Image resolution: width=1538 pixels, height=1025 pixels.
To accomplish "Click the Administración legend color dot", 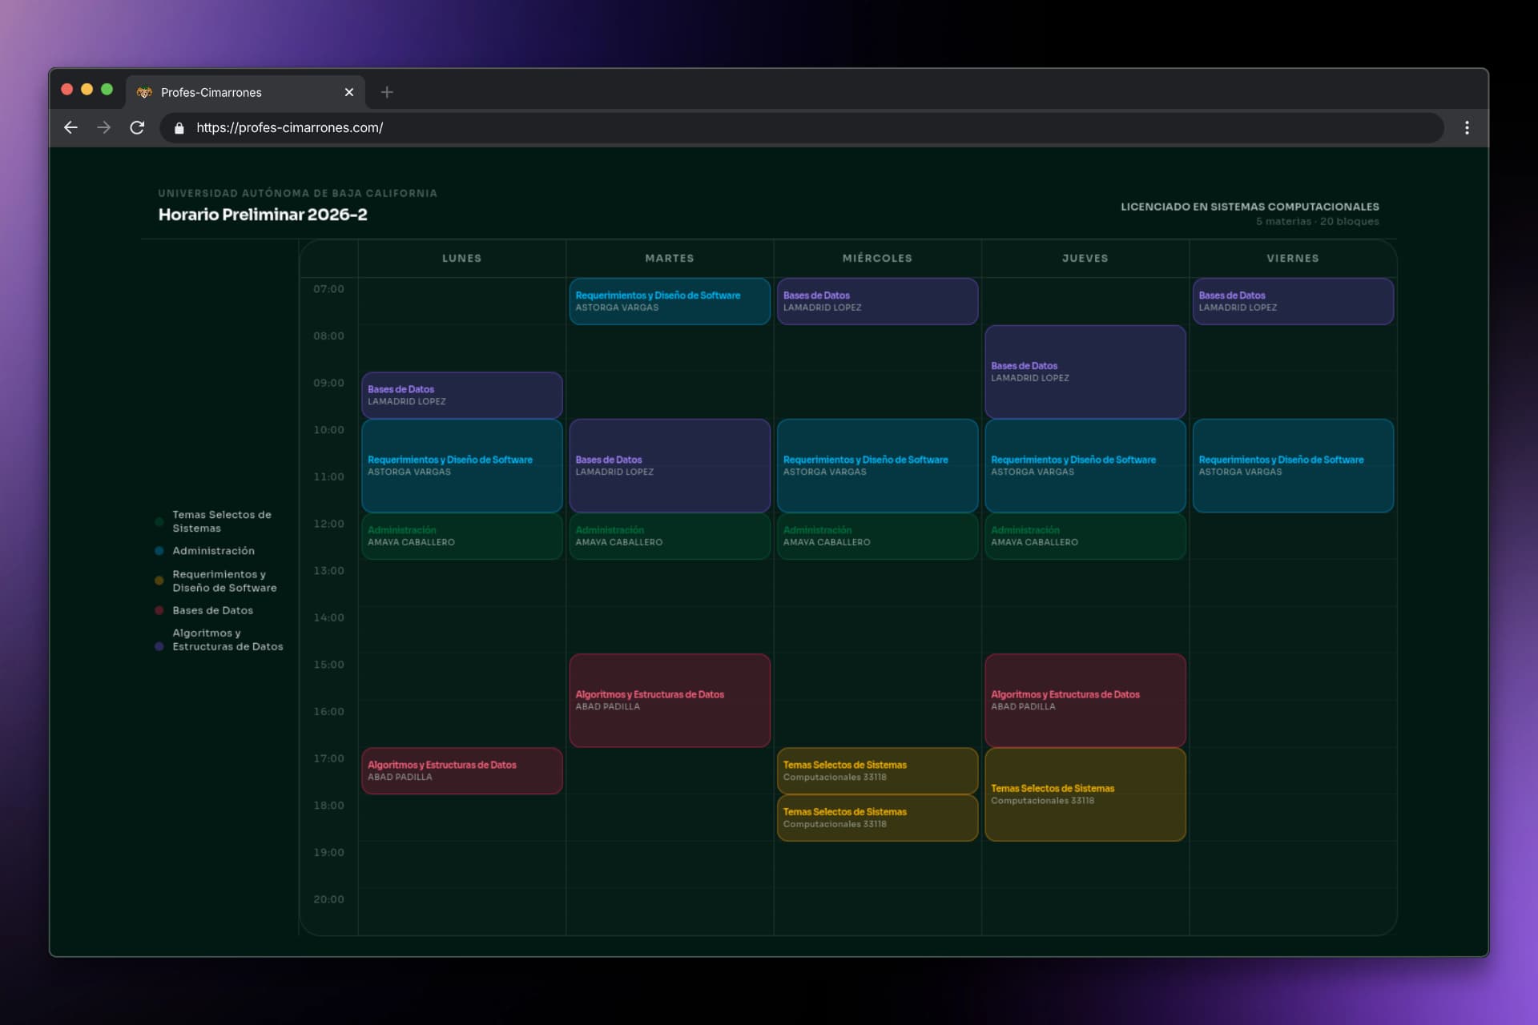I will [x=159, y=551].
